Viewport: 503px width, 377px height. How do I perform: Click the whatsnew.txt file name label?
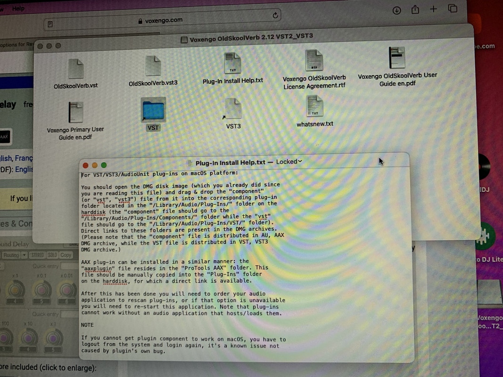click(x=315, y=124)
